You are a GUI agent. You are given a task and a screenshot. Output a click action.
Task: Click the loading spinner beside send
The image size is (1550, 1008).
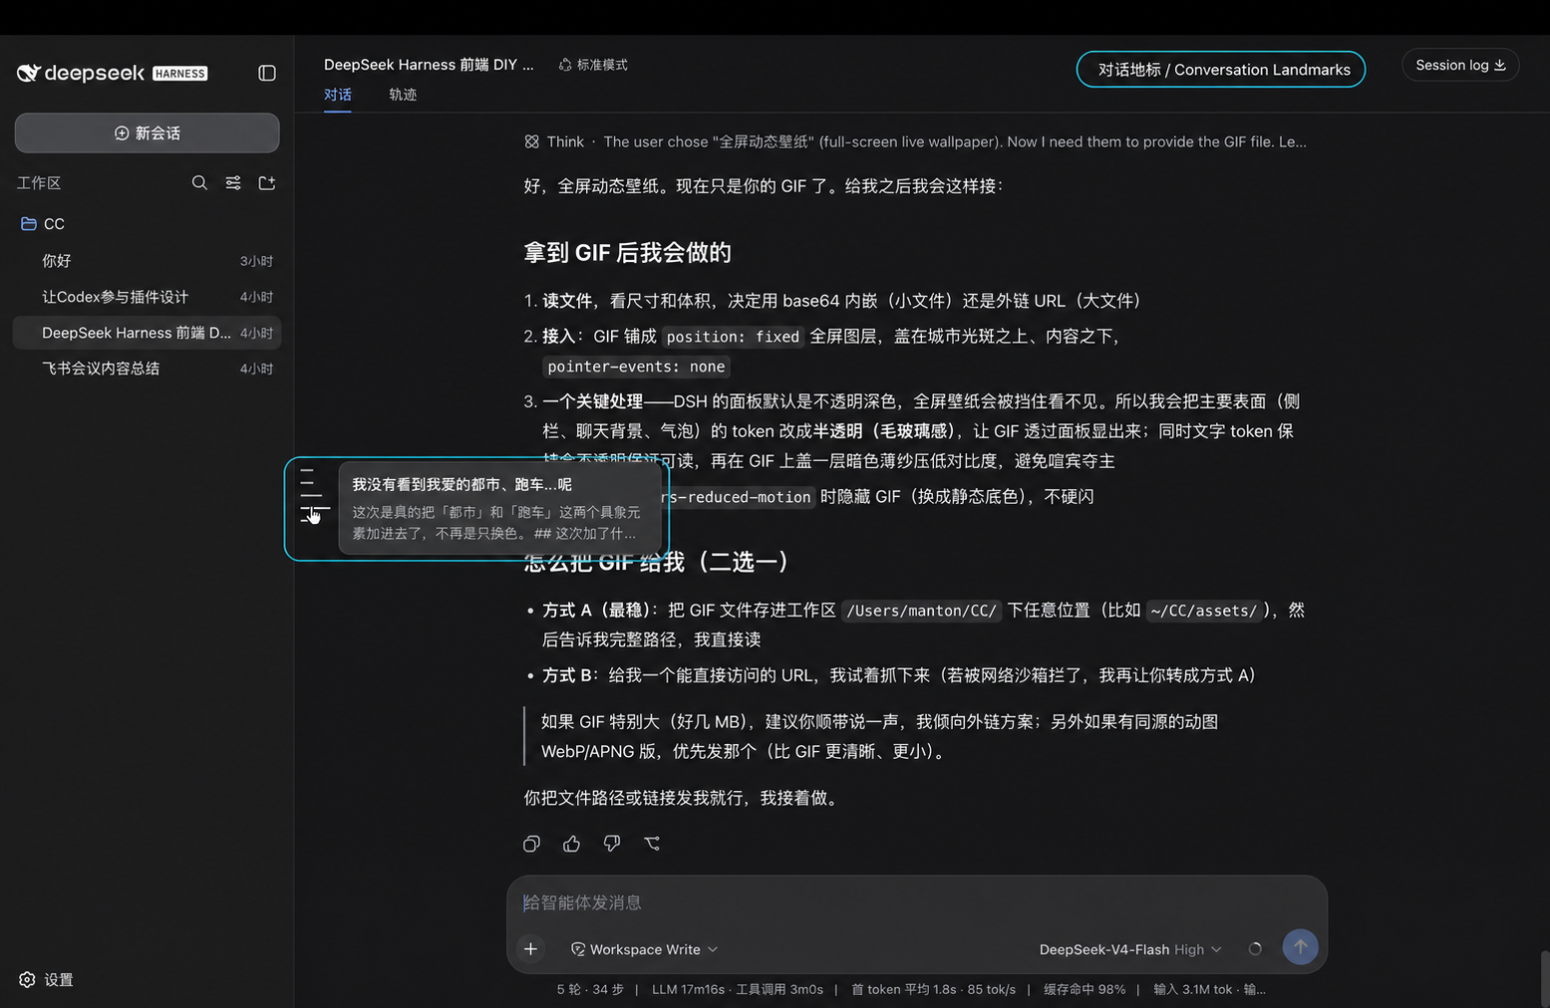(1255, 949)
